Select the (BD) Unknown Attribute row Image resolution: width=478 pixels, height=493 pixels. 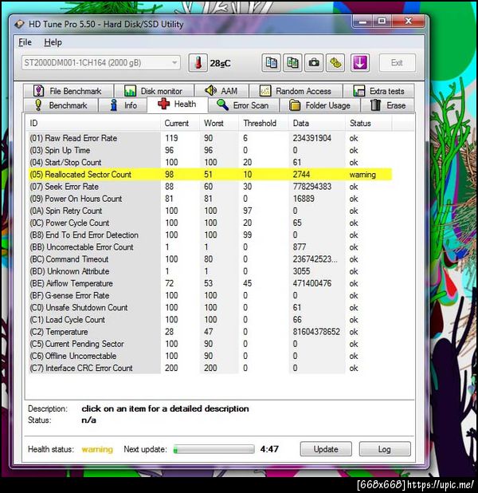pos(210,271)
